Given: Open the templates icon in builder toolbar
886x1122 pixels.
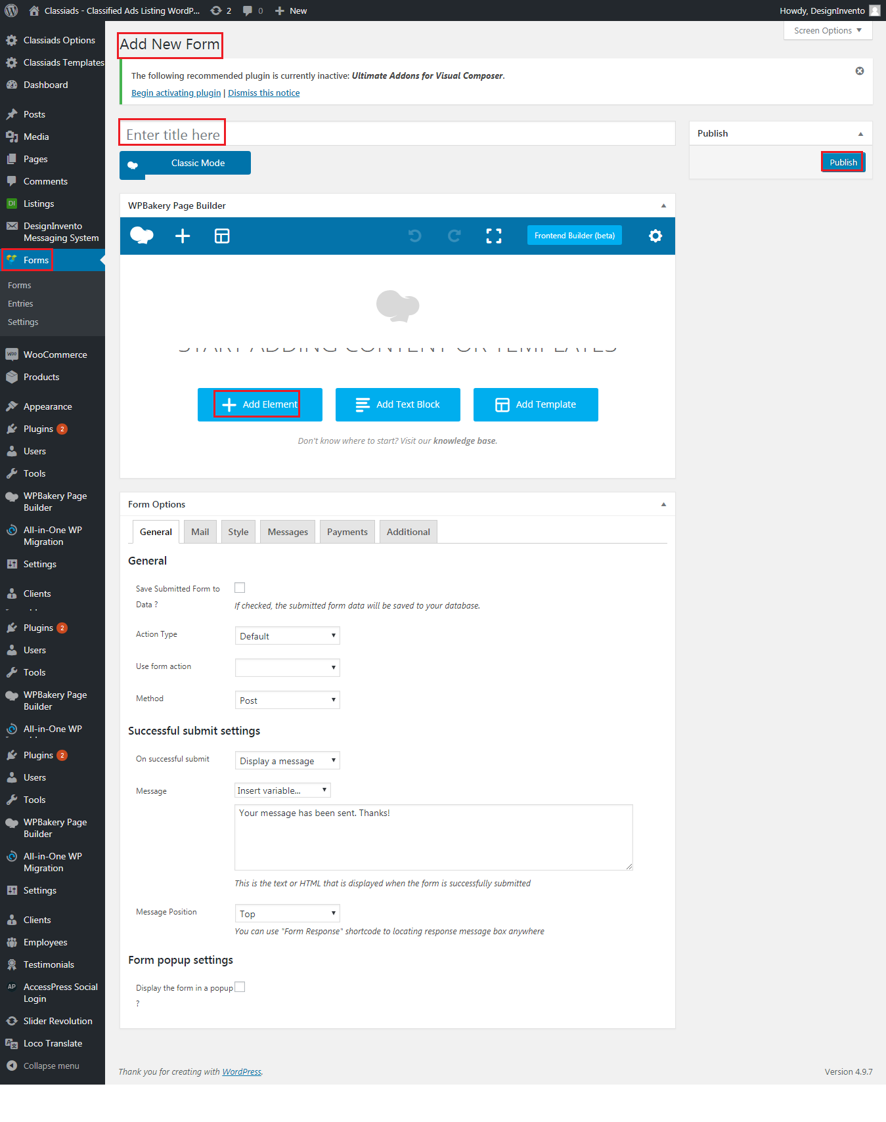Looking at the screenshot, I should (222, 236).
